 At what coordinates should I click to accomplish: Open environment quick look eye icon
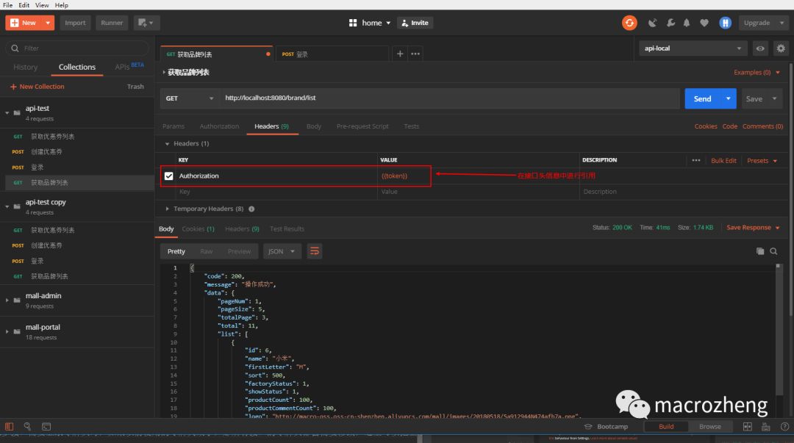[x=760, y=48]
